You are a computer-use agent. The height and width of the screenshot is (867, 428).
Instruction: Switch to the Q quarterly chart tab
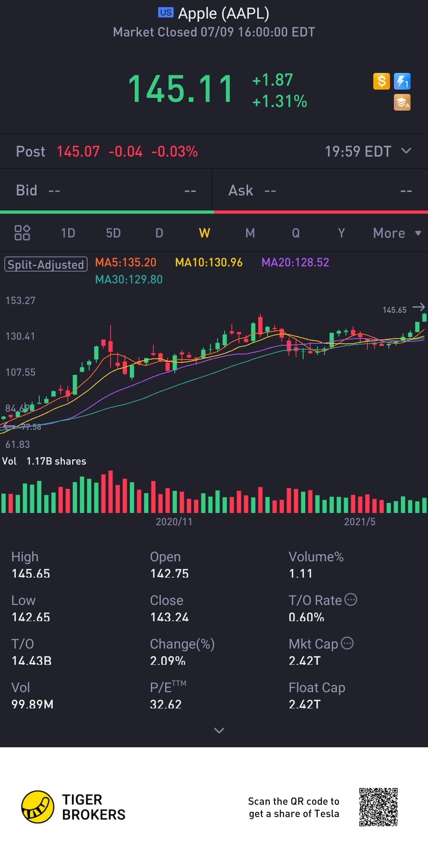[296, 233]
